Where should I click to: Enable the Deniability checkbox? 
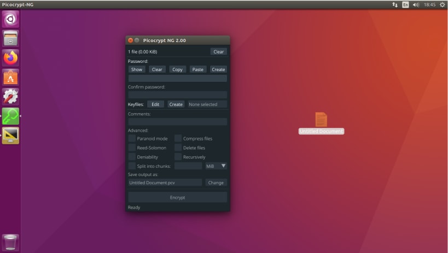(132, 157)
